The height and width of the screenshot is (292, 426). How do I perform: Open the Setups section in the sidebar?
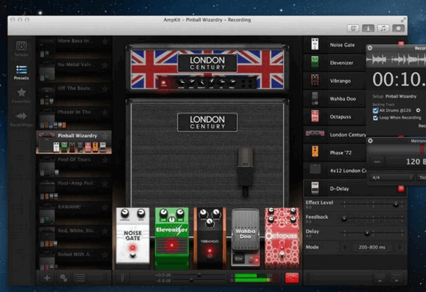[x=21, y=48]
